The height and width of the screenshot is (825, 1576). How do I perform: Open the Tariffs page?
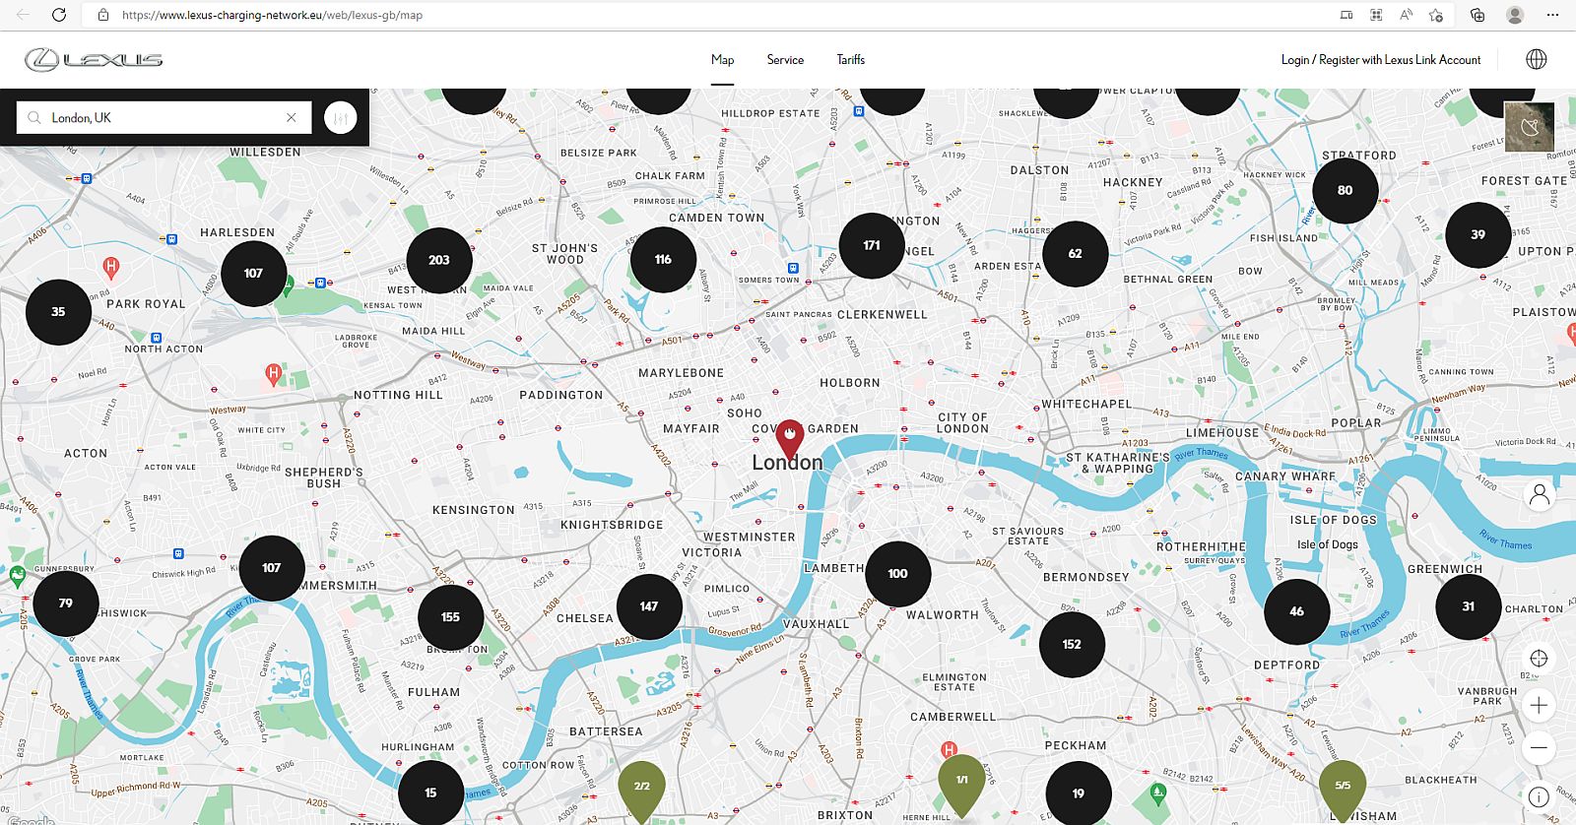(x=850, y=60)
